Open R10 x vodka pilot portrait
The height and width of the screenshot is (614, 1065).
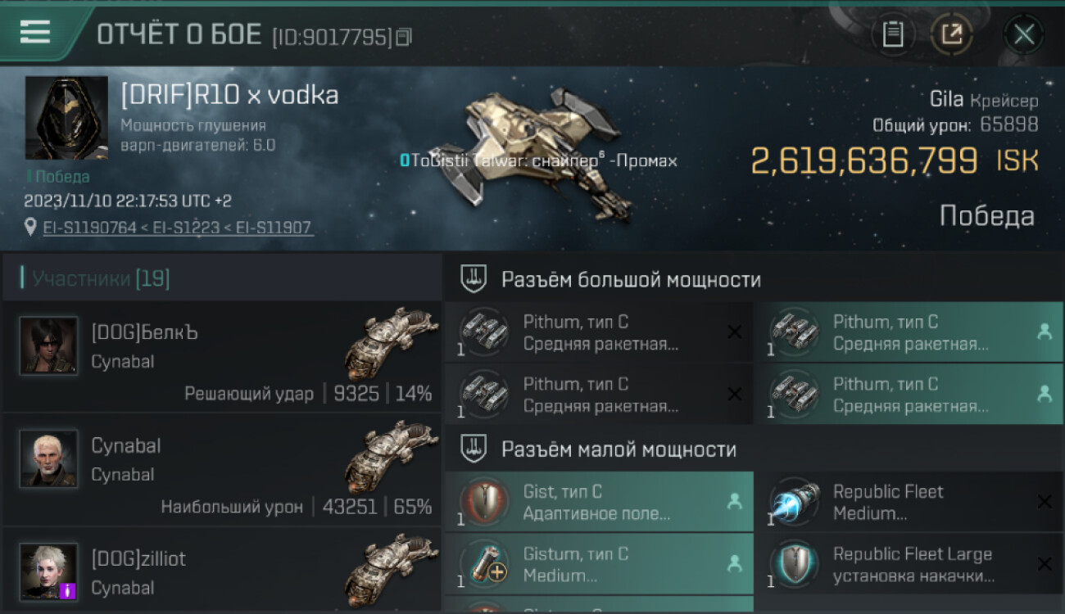click(x=66, y=118)
